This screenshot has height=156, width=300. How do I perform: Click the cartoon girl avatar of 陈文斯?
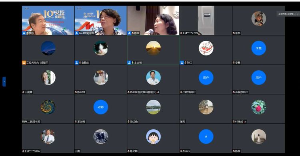point(153,136)
